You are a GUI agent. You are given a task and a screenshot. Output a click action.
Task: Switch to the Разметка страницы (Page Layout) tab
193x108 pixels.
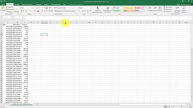[27, 4]
